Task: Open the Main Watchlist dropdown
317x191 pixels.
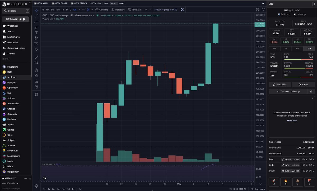Action: tap(11, 183)
